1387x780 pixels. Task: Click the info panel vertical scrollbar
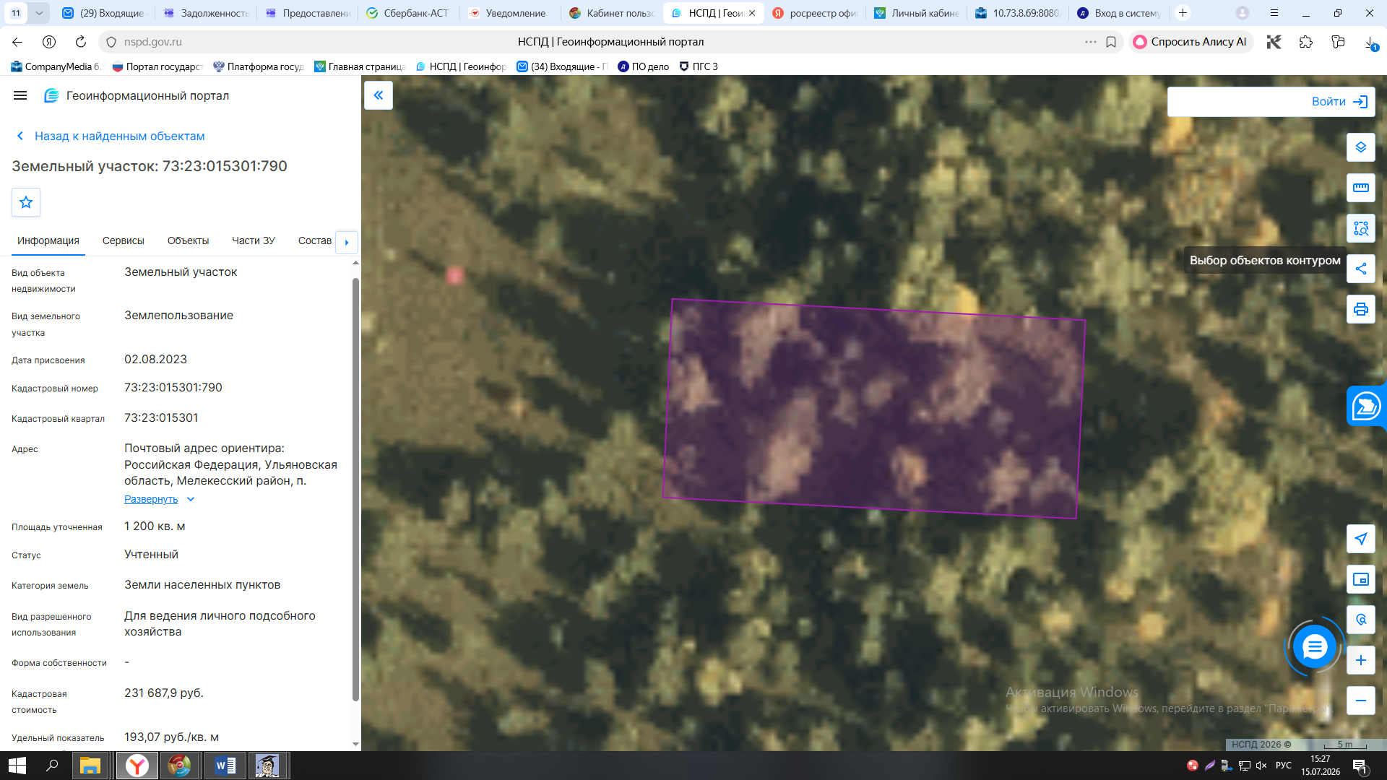click(x=355, y=489)
